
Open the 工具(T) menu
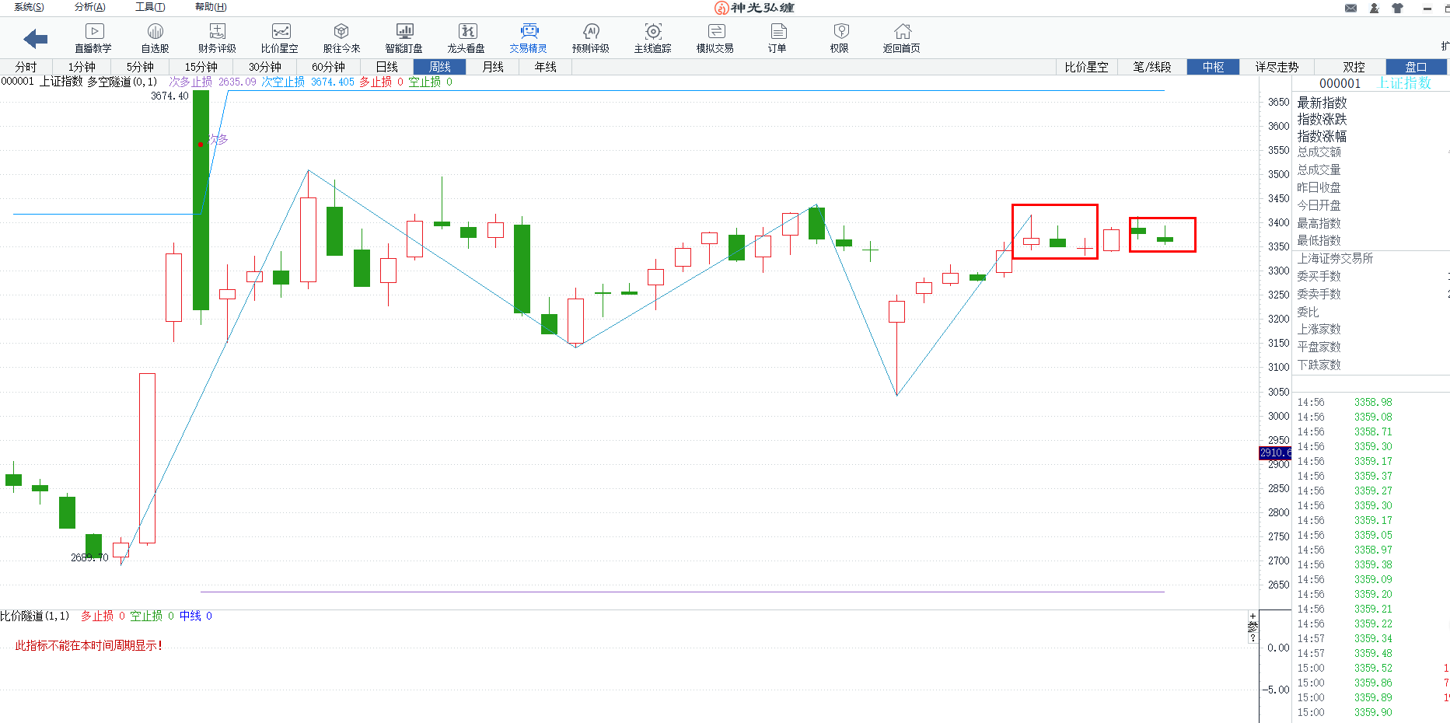[x=150, y=7]
